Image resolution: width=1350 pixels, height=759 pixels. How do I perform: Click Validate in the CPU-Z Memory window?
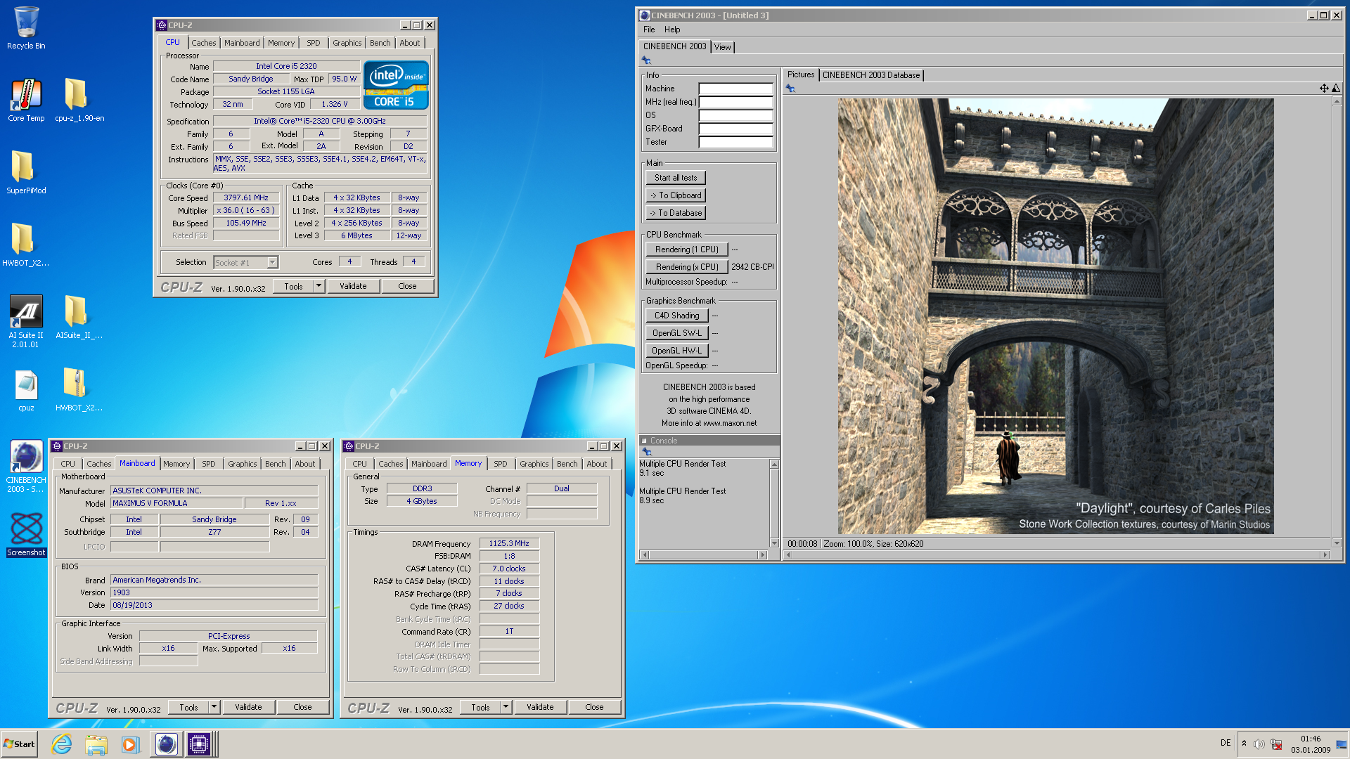(540, 707)
